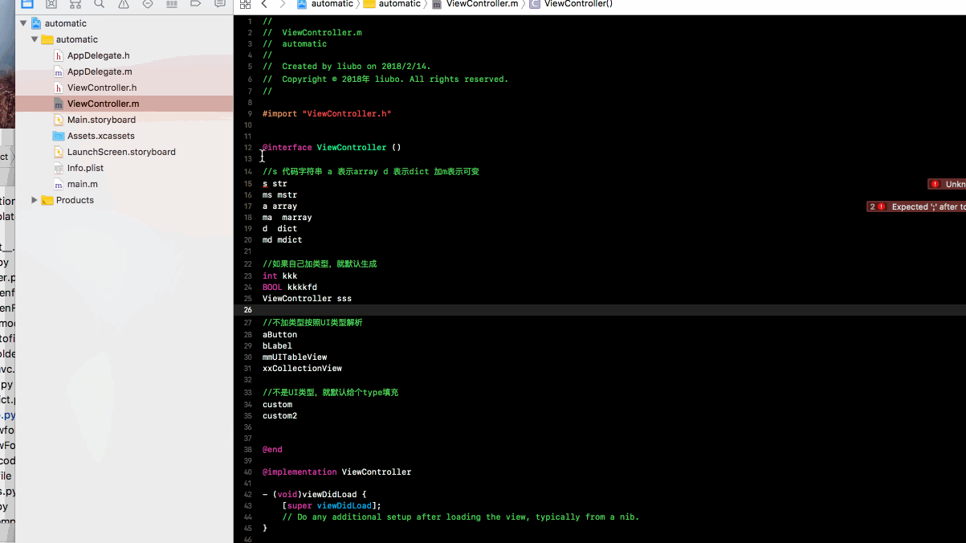Click the 'mmUITableView' code line

click(295, 357)
